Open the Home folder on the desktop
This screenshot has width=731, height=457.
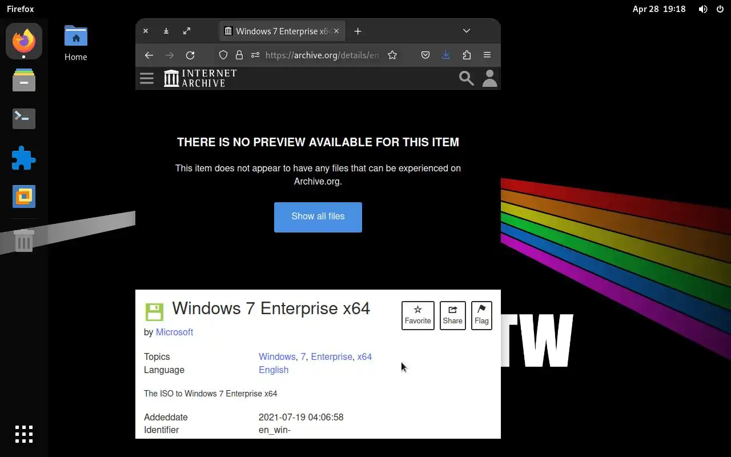[x=76, y=43]
